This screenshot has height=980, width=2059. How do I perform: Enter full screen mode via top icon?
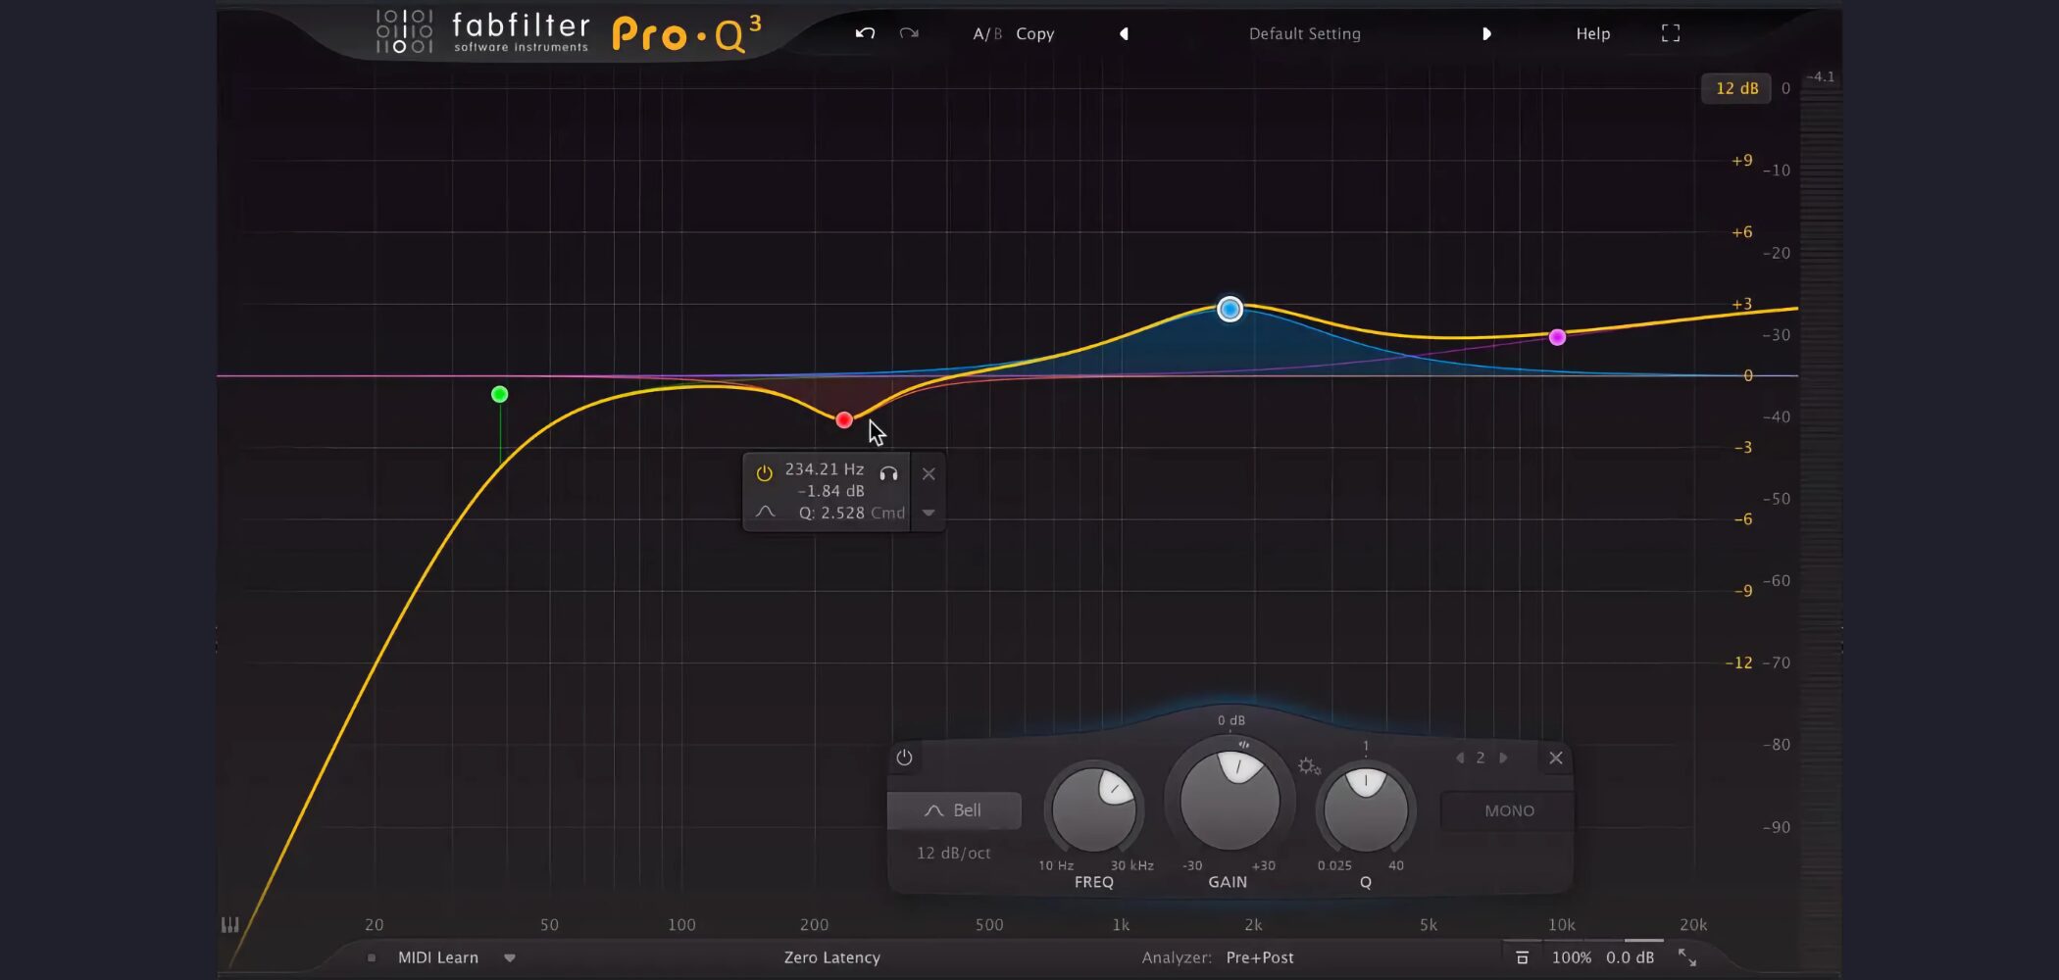coord(1671,33)
